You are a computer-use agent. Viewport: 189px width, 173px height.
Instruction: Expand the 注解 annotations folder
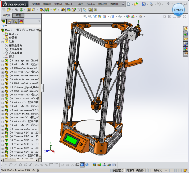click(3, 42)
